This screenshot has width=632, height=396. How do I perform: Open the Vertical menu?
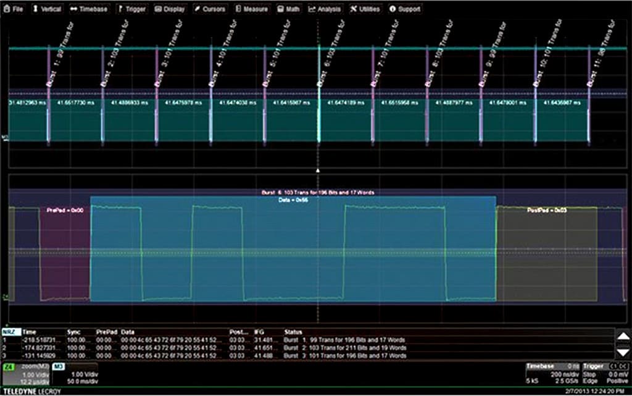[x=47, y=9]
